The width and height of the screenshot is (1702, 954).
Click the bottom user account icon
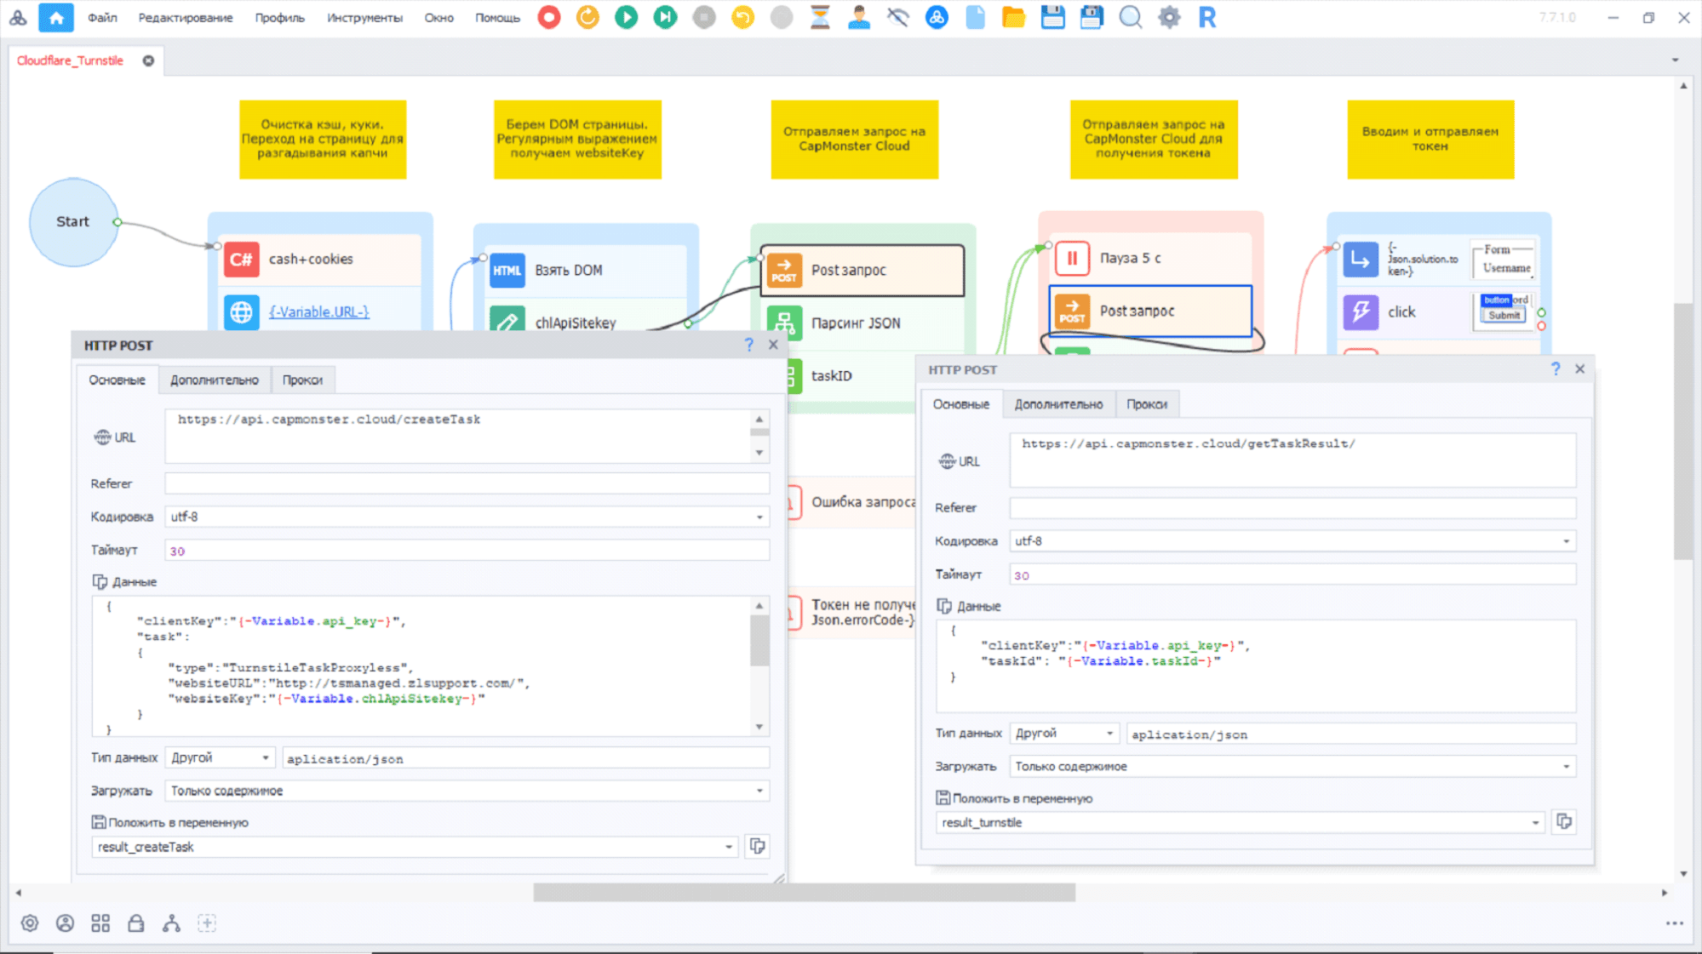pyautogui.click(x=65, y=923)
